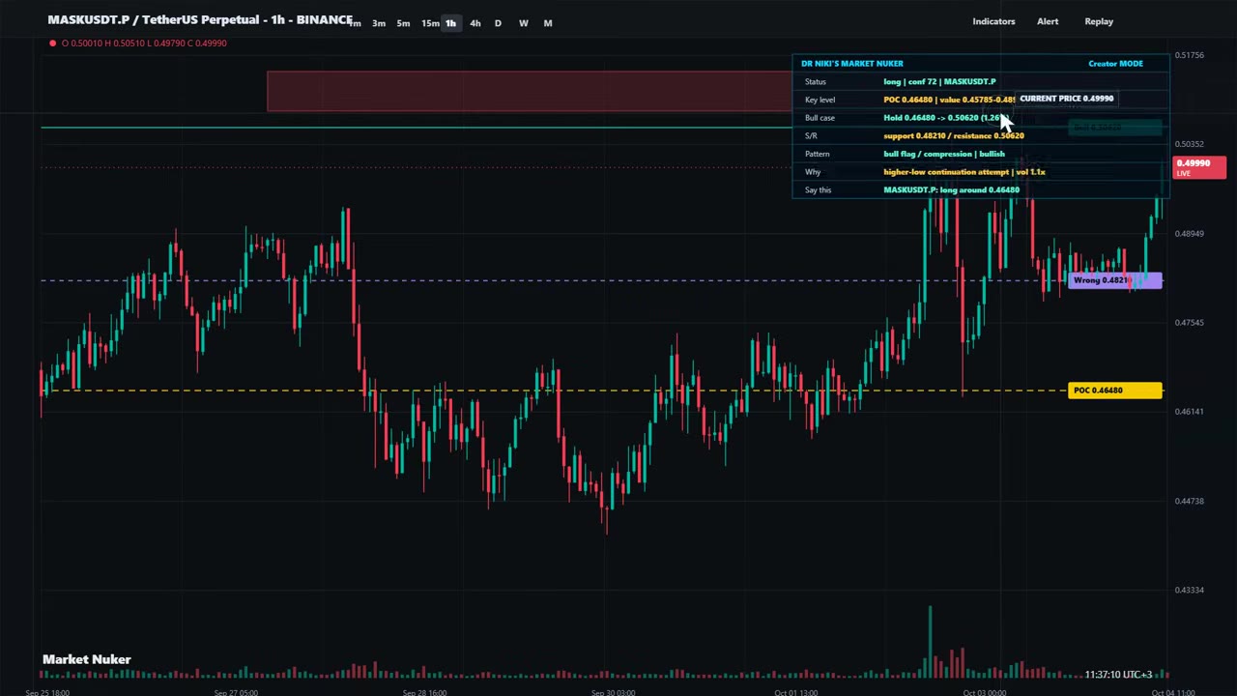Switch to the 15m timeframe
Image resolution: width=1237 pixels, height=696 pixels.
click(x=429, y=23)
